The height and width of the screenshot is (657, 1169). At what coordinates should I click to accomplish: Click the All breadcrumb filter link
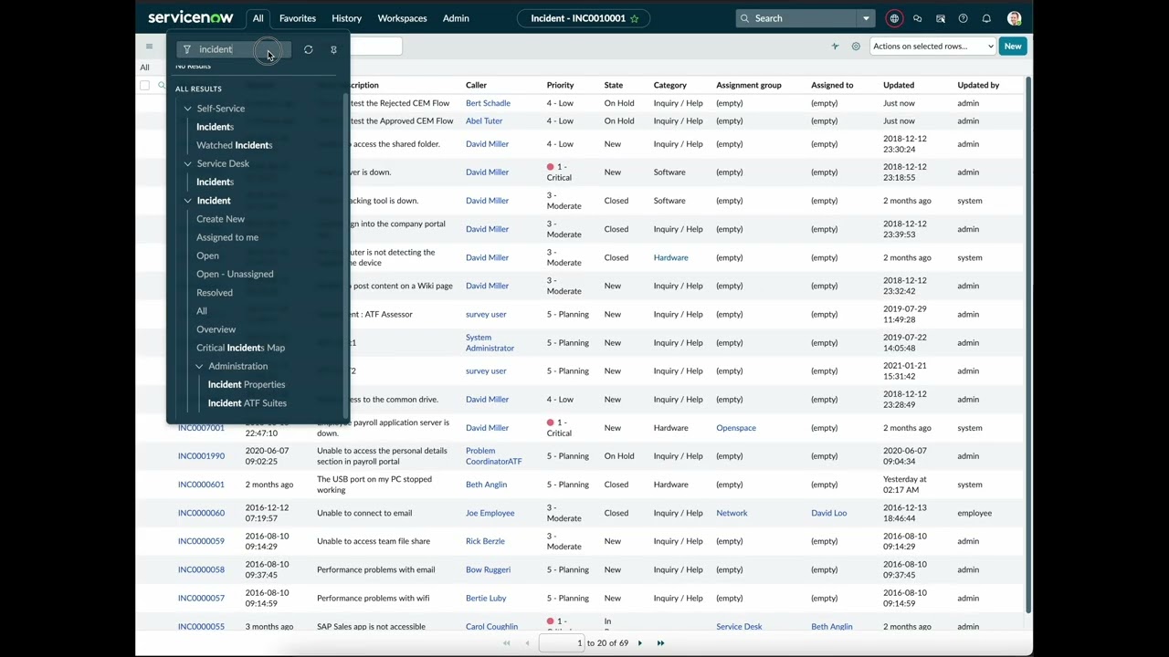(x=144, y=68)
